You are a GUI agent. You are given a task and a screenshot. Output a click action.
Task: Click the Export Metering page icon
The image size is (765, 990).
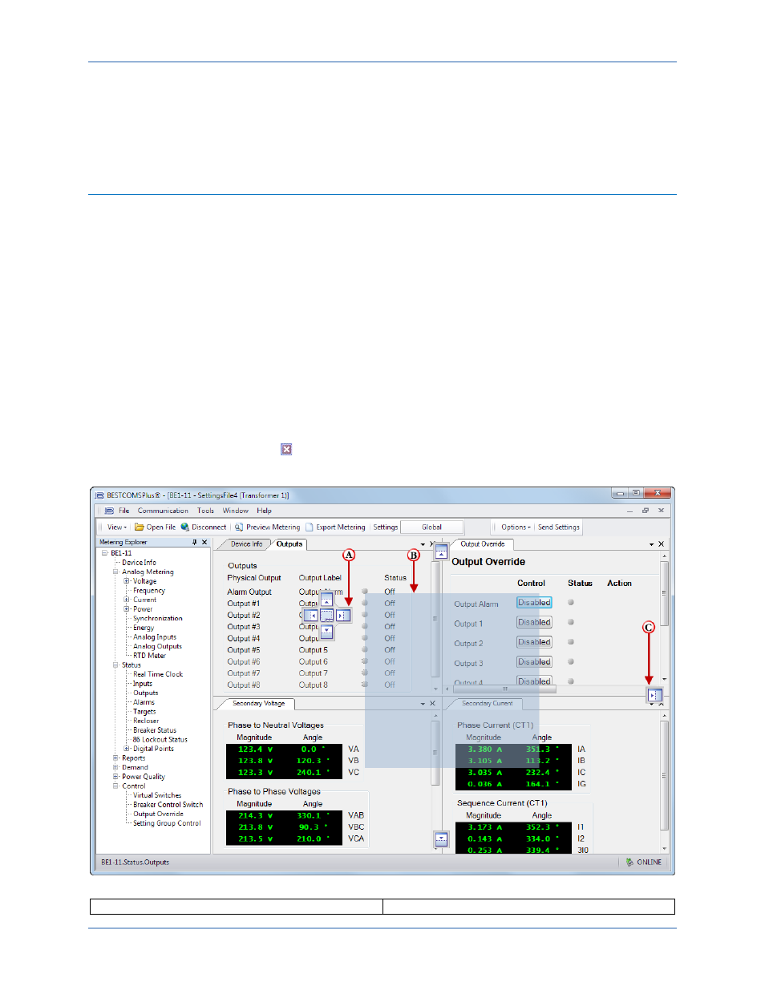pos(309,527)
